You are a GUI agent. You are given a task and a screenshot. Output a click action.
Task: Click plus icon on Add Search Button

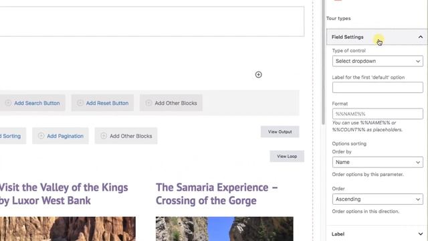tap(9, 103)
